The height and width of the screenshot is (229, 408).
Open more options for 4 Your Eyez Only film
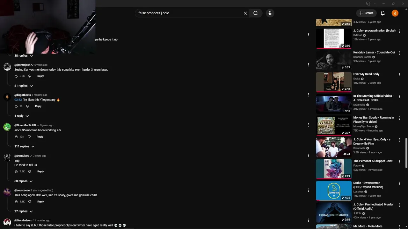click(x=399, y=140)
